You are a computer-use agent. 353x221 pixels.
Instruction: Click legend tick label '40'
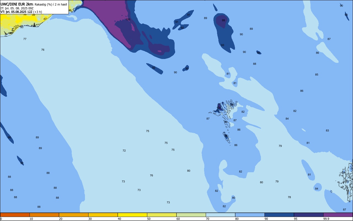point(119,219)
